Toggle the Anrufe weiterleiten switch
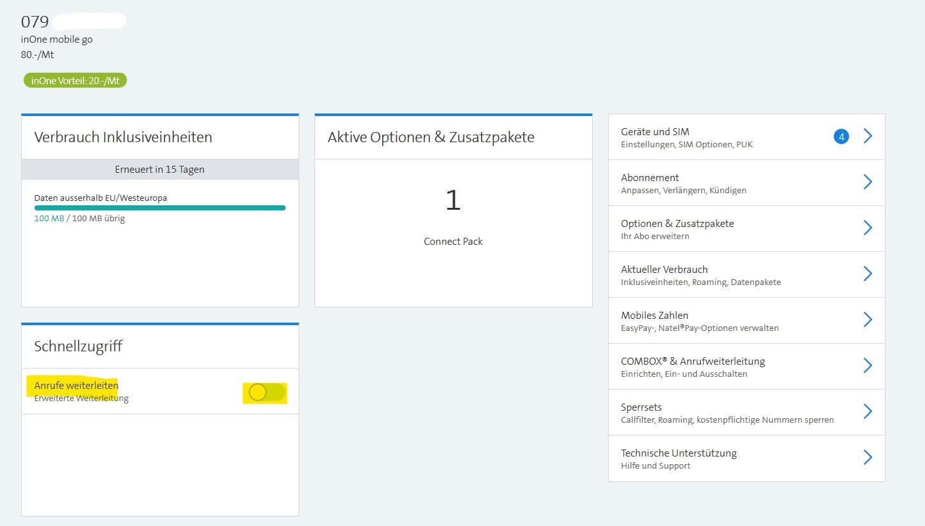Image resolution: width=925 pixels, height=526 pixels. pos(265,393)
